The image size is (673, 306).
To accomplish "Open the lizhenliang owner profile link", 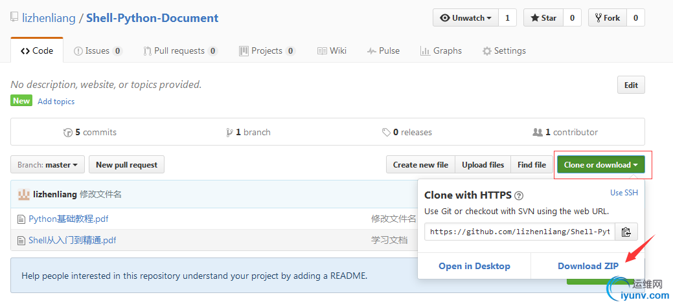I will pos(49,18).
